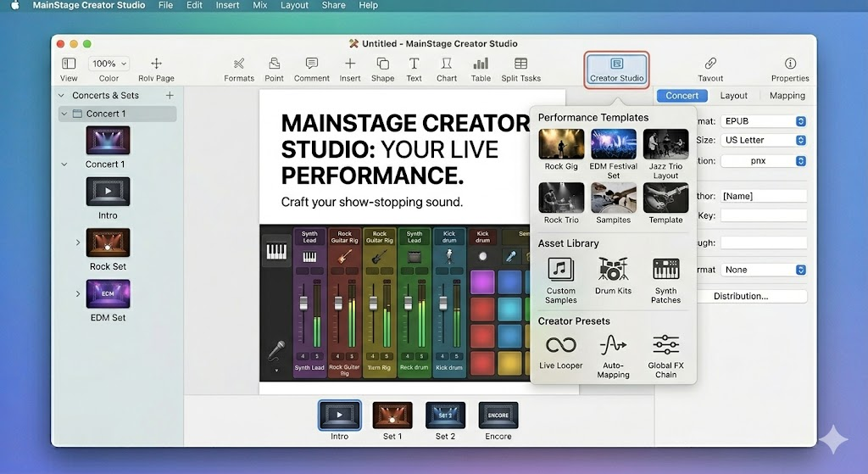Open the zoom 100% dropdown
This screenshot has width=868, height=474.
[x=109, y=63]
